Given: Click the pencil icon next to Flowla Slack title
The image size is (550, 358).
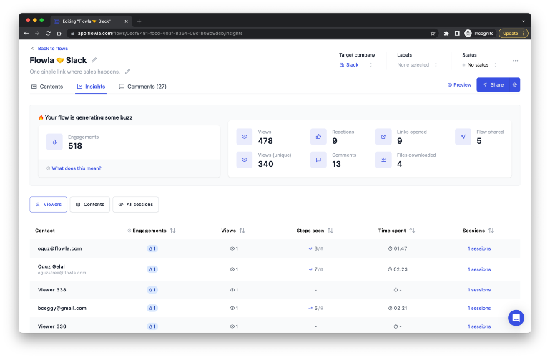Looking at the screenshot, I should [94, 60].
